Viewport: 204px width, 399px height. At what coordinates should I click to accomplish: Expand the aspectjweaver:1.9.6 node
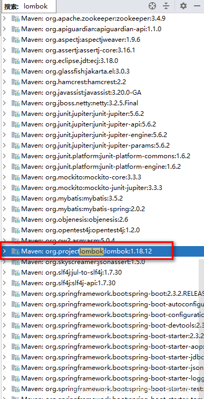pyautogui.click(x=4, y=40)
